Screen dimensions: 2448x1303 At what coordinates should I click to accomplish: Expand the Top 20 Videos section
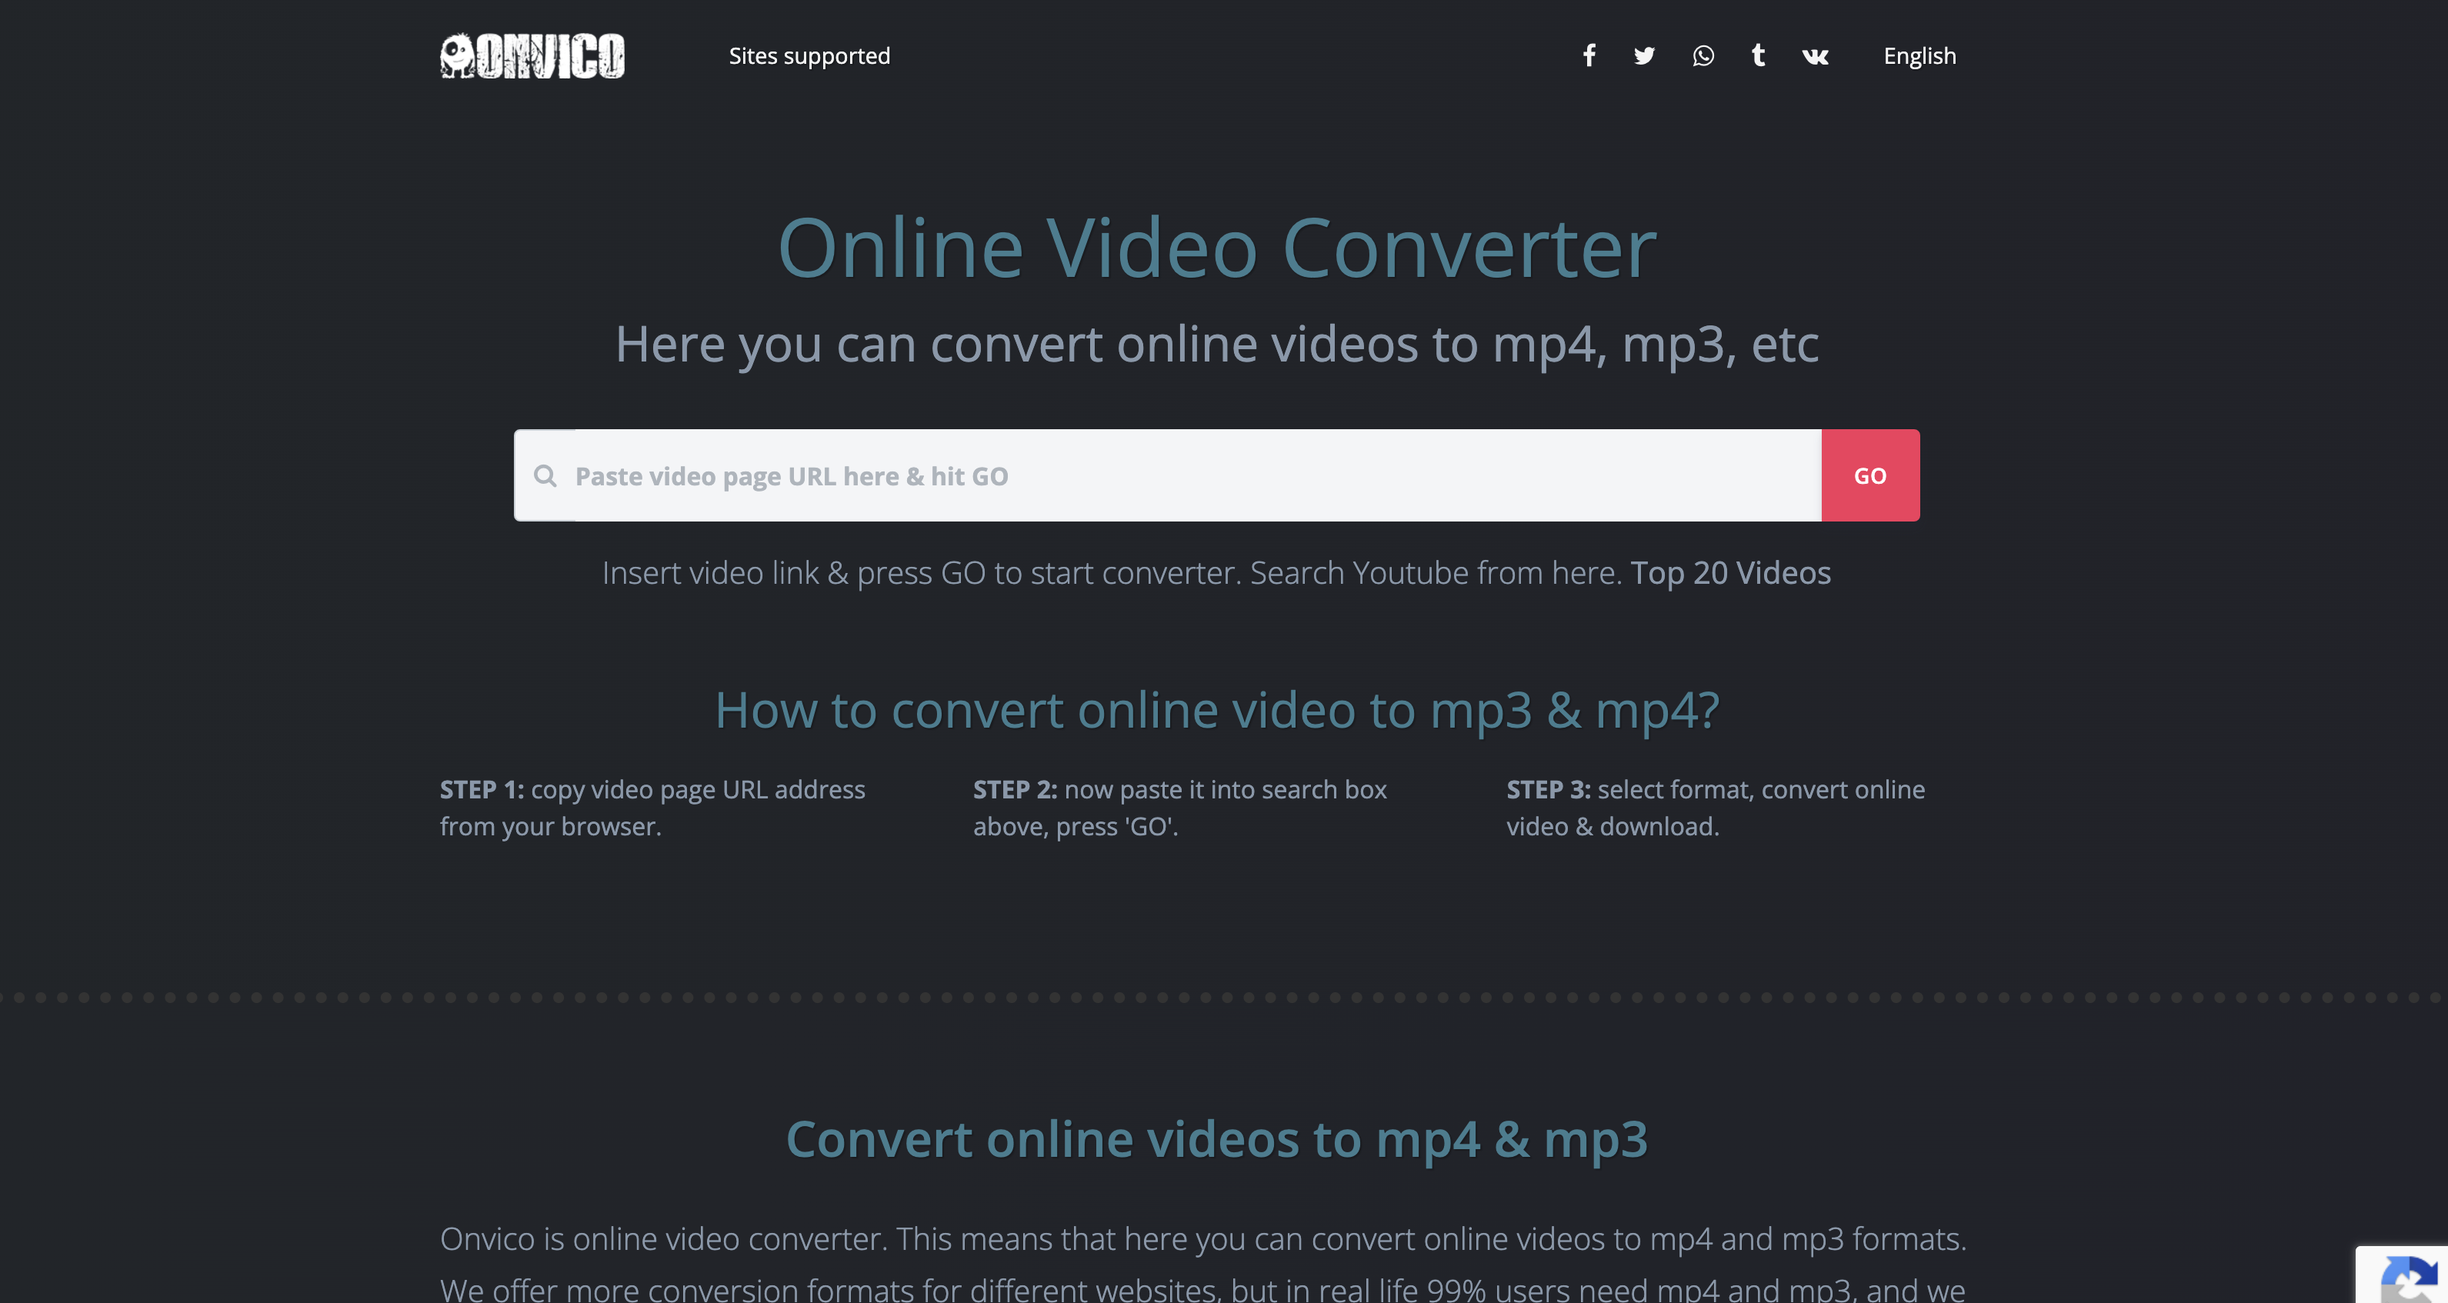pyautogui.click(x=1731, y=573)
